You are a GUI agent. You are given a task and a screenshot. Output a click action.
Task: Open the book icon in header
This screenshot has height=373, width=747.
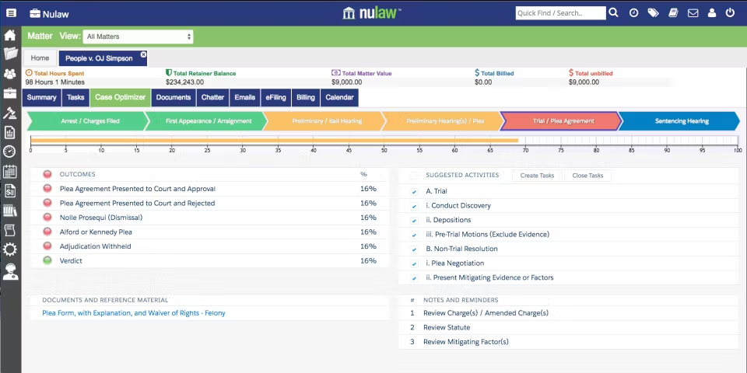pyautogui.click(x=673, y=13)
